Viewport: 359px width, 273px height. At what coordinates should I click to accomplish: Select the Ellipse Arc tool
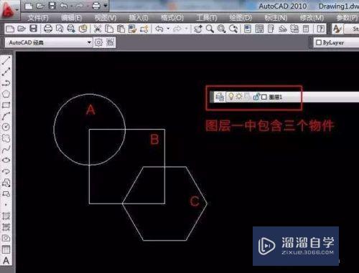coord(6,171)
